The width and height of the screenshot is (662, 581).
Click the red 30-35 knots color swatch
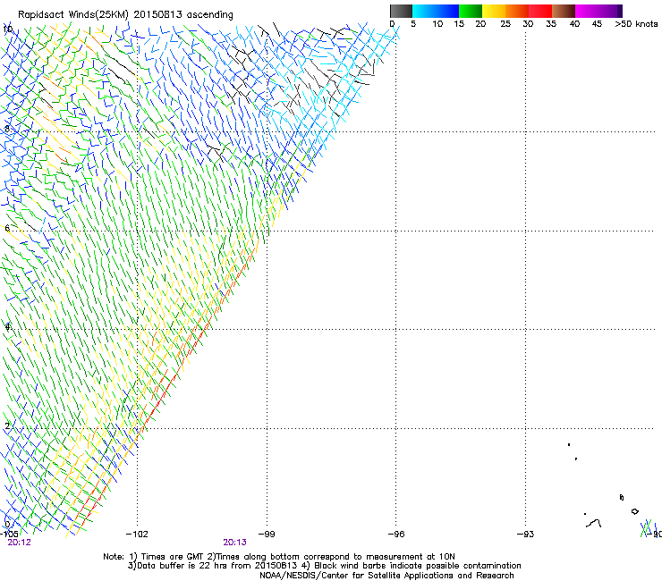pyautogui.click(x=540, y=11)
